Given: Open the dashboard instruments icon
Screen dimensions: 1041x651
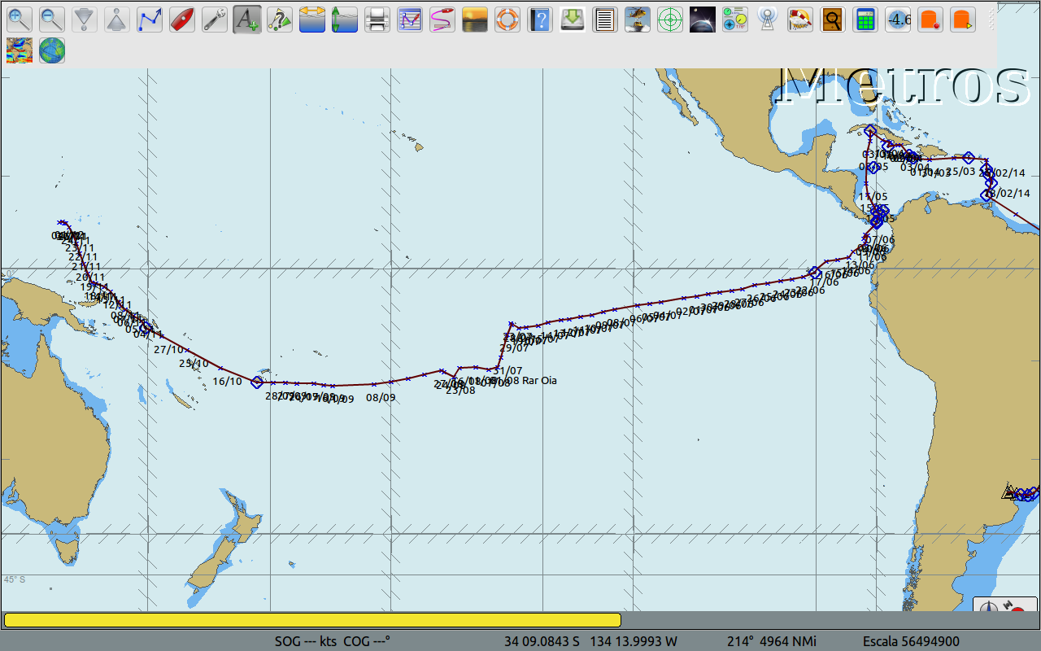Looking at the screenshot, I should click(735, 19).
